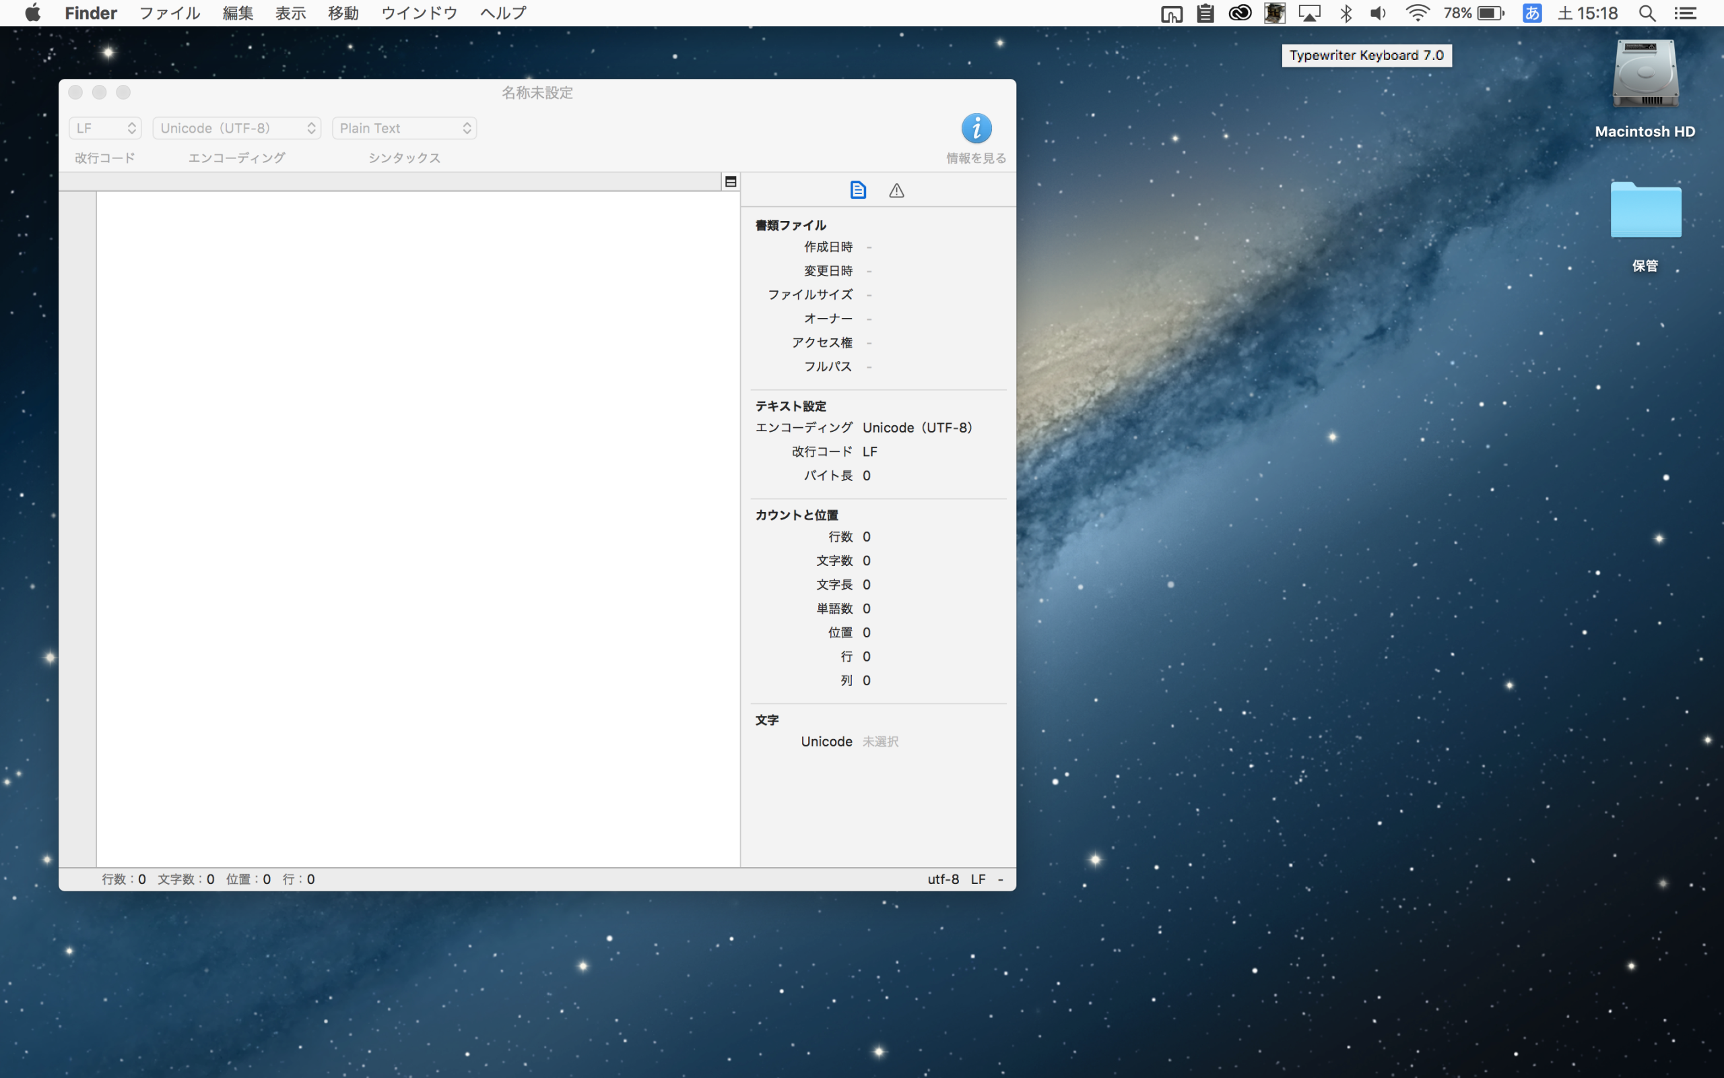Switch to document inspector tab icon

(858, 191)
